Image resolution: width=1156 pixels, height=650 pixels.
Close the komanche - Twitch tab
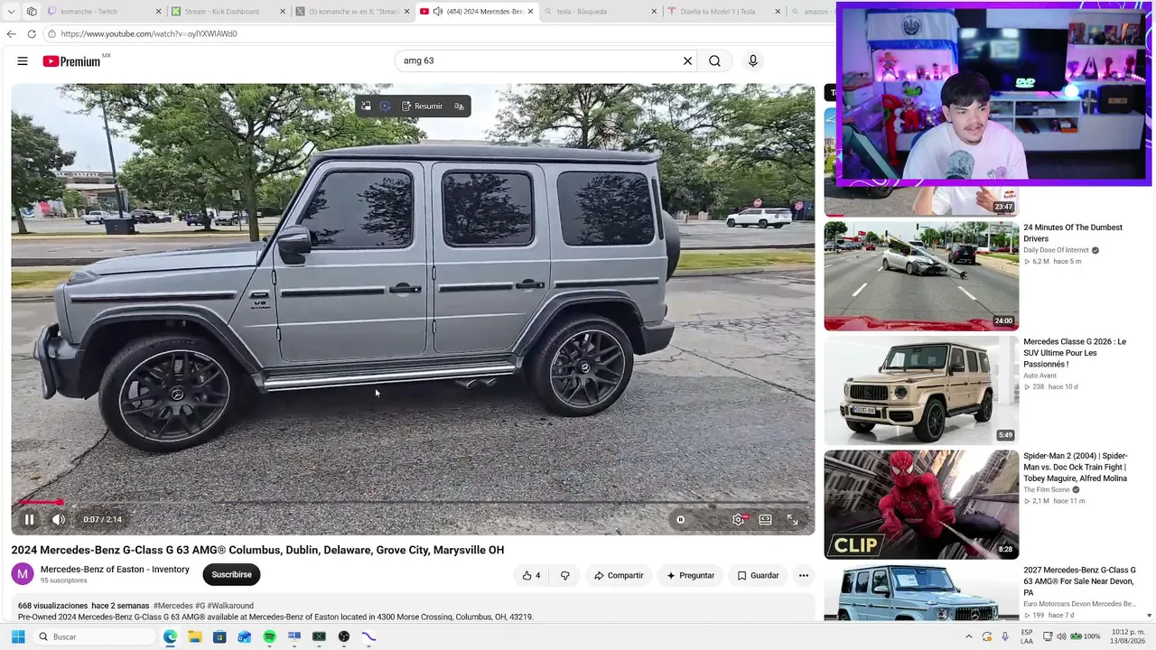pos(159,12)
